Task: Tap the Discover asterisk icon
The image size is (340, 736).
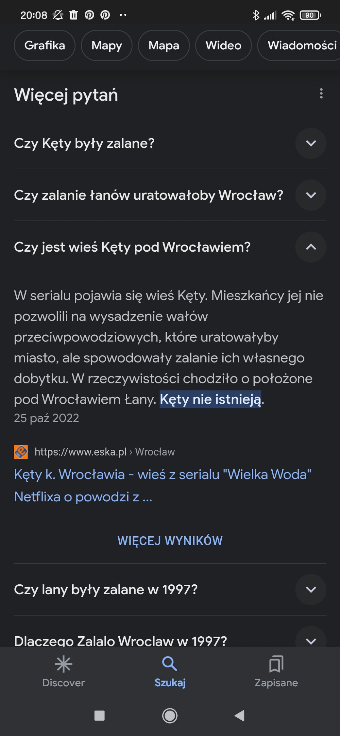Action: pos(64,664)
